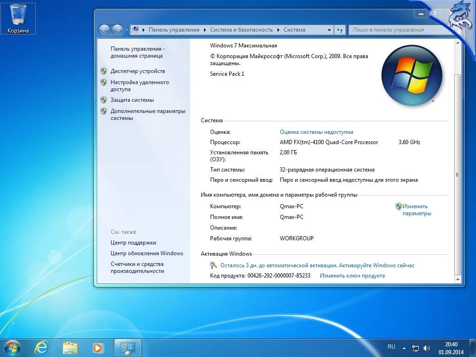Click the keys icon in the activation section

[x=213, y=265]
